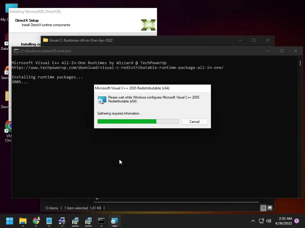
Task: Launch Google Chrome from the taskbar
Action: [36, 221]
